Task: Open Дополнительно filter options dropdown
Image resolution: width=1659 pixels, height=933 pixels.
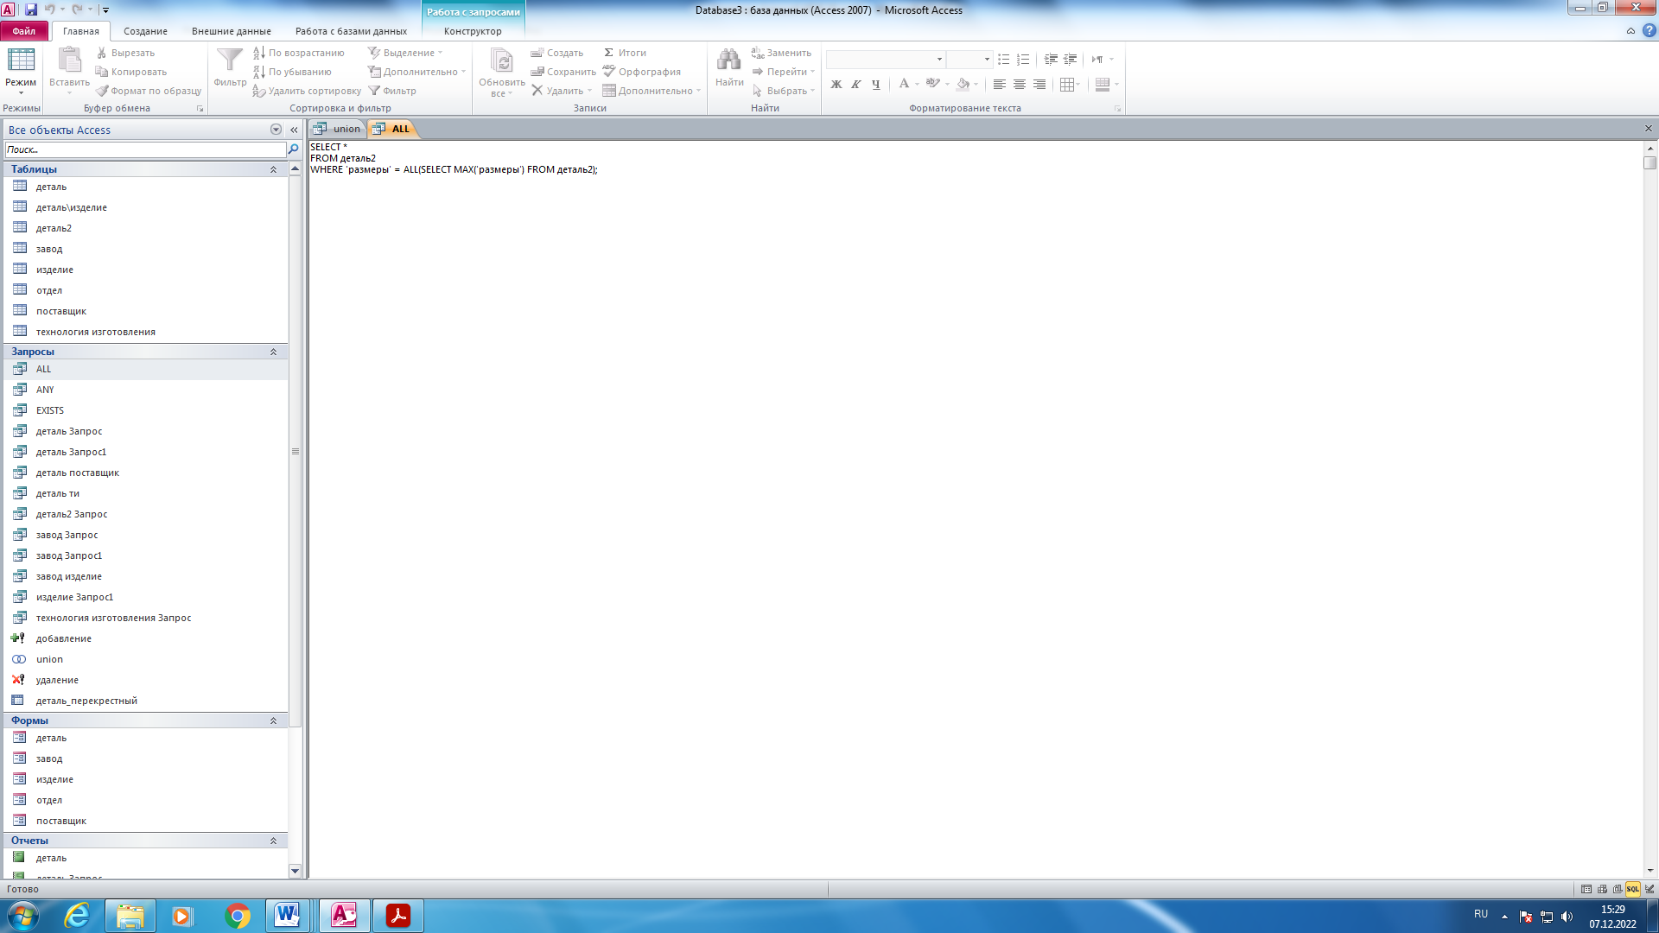Action: pos(416,72)
